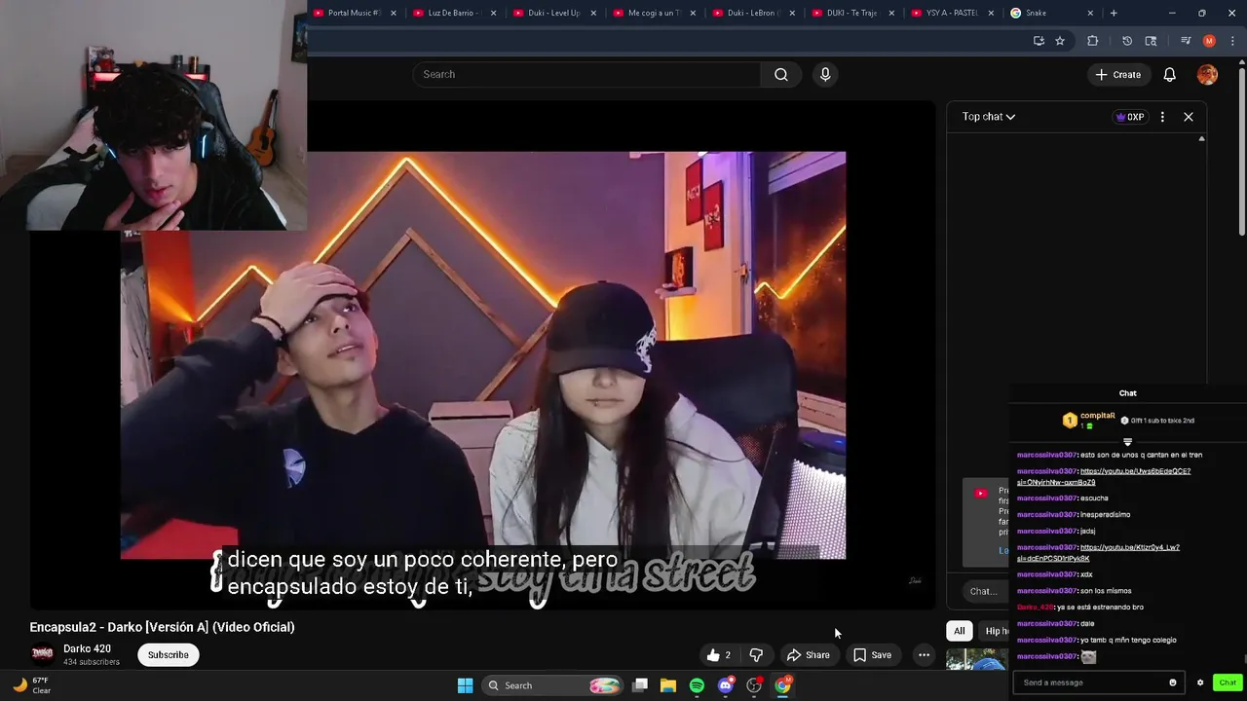Open YouTube account avatar menu

pyautogui.click(x=1207, y=74)
